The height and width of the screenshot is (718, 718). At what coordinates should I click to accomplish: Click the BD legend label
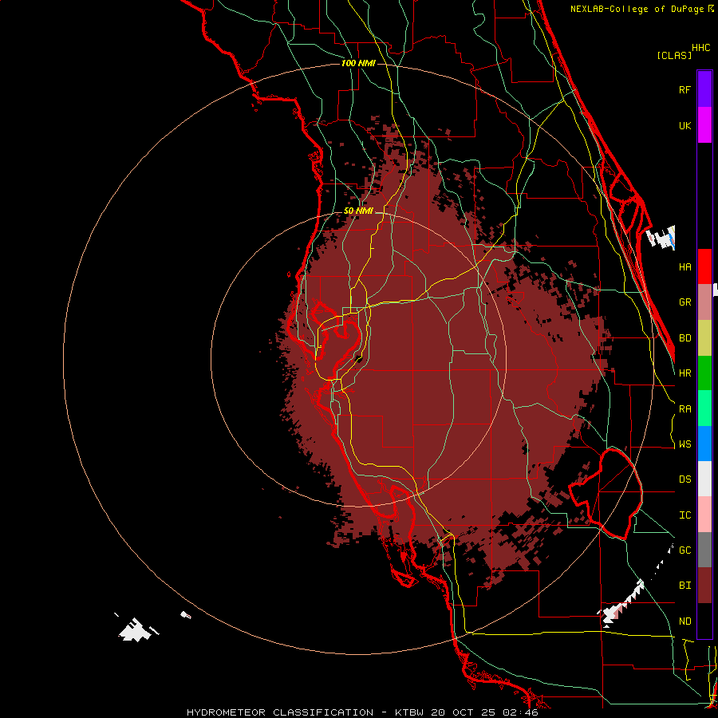(x=684, y=338)
